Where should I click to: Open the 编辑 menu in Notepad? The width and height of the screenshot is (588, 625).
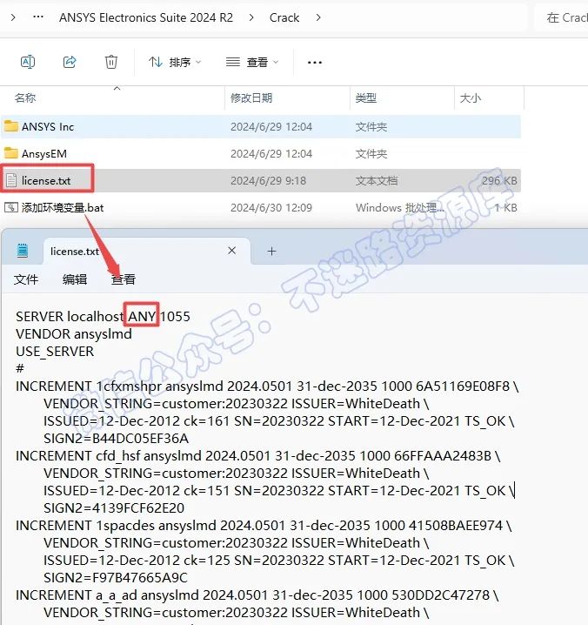coord(75,279)
